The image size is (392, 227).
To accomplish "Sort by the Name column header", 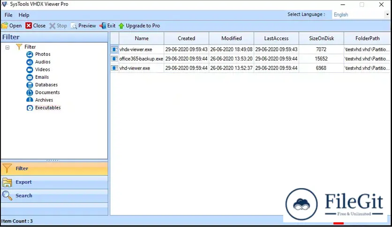I will coord(142,38).
